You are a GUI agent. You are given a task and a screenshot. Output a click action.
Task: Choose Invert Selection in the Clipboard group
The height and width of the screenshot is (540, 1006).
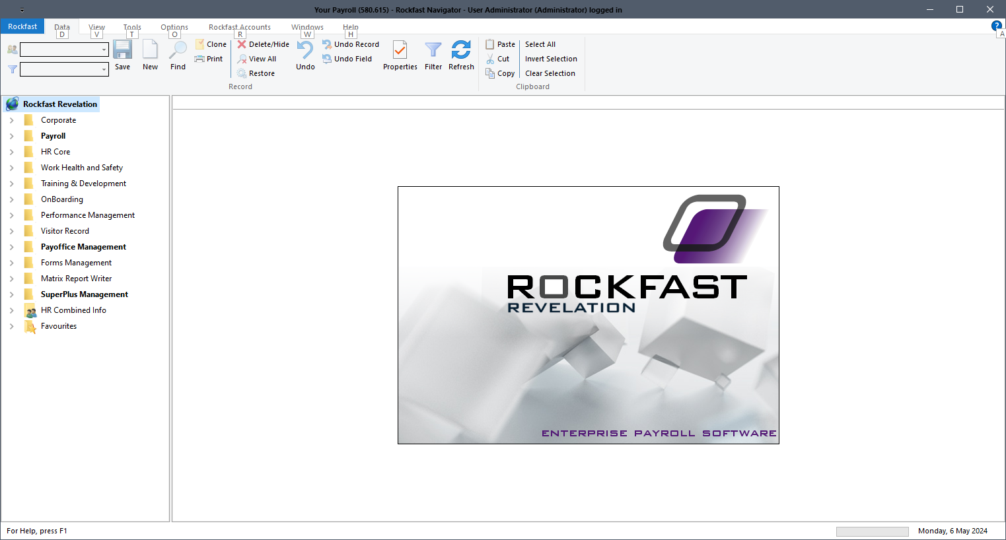click(x=551, y=59)
